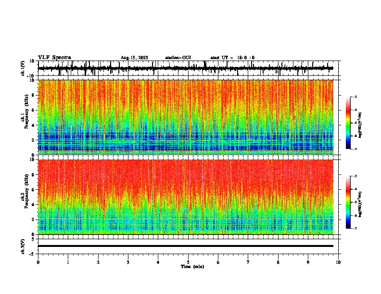This screenshot has height=294, width=381.
Task: Click the "ch.1(V)" axis label
Action: coord(23,68)
